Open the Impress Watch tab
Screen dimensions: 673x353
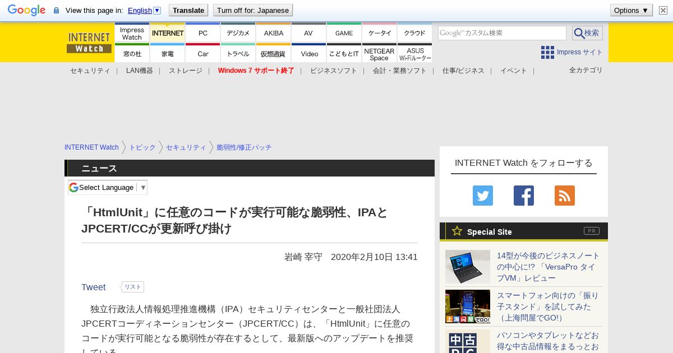132,33
